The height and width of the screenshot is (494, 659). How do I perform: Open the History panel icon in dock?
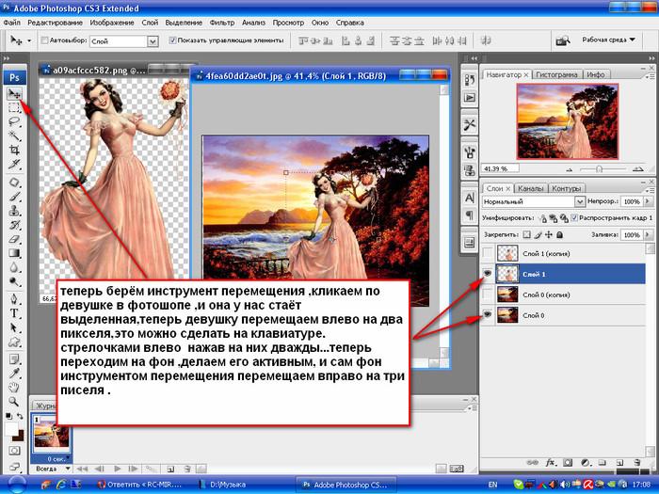pos(470,79)
